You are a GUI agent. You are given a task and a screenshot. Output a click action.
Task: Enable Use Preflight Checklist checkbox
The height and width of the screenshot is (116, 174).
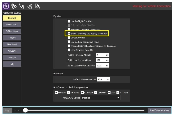click(x=69, y=21)
